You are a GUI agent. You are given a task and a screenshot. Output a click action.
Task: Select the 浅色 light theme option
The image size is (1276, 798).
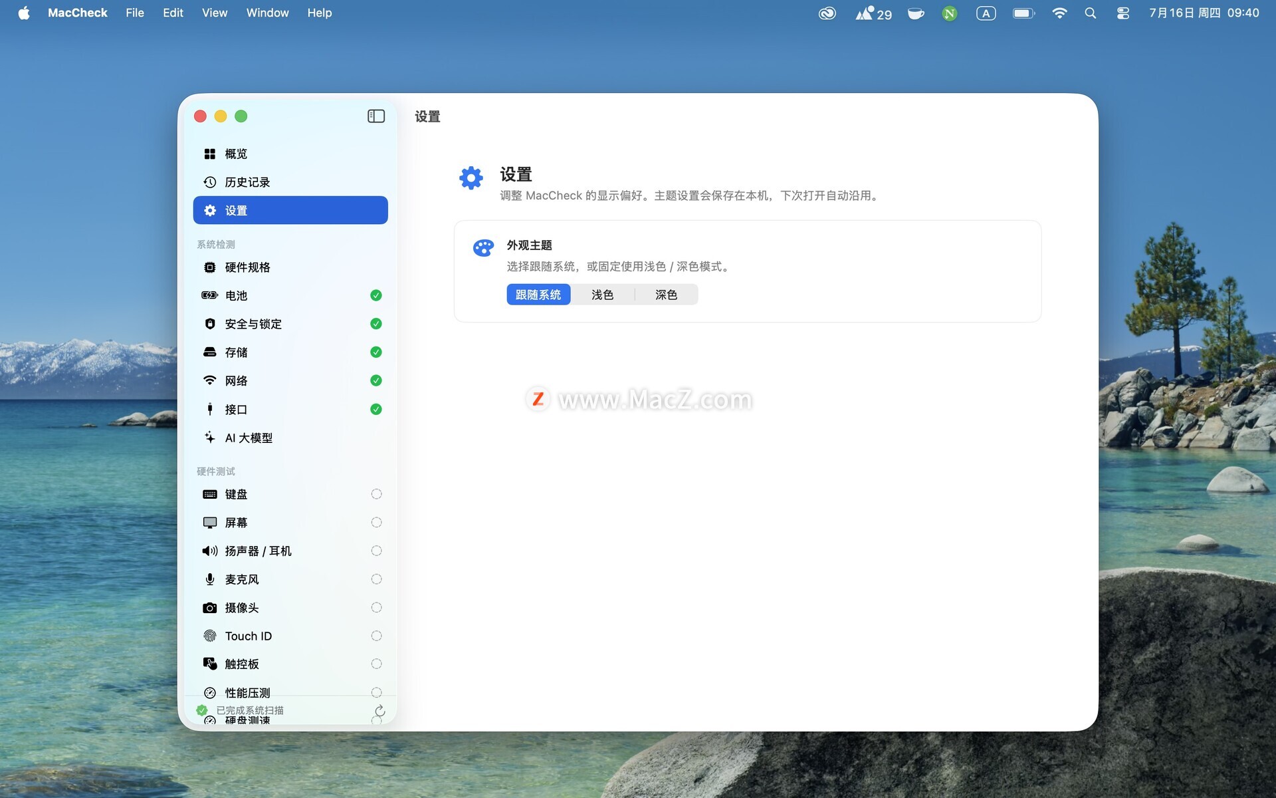click(x=602, y=295)
